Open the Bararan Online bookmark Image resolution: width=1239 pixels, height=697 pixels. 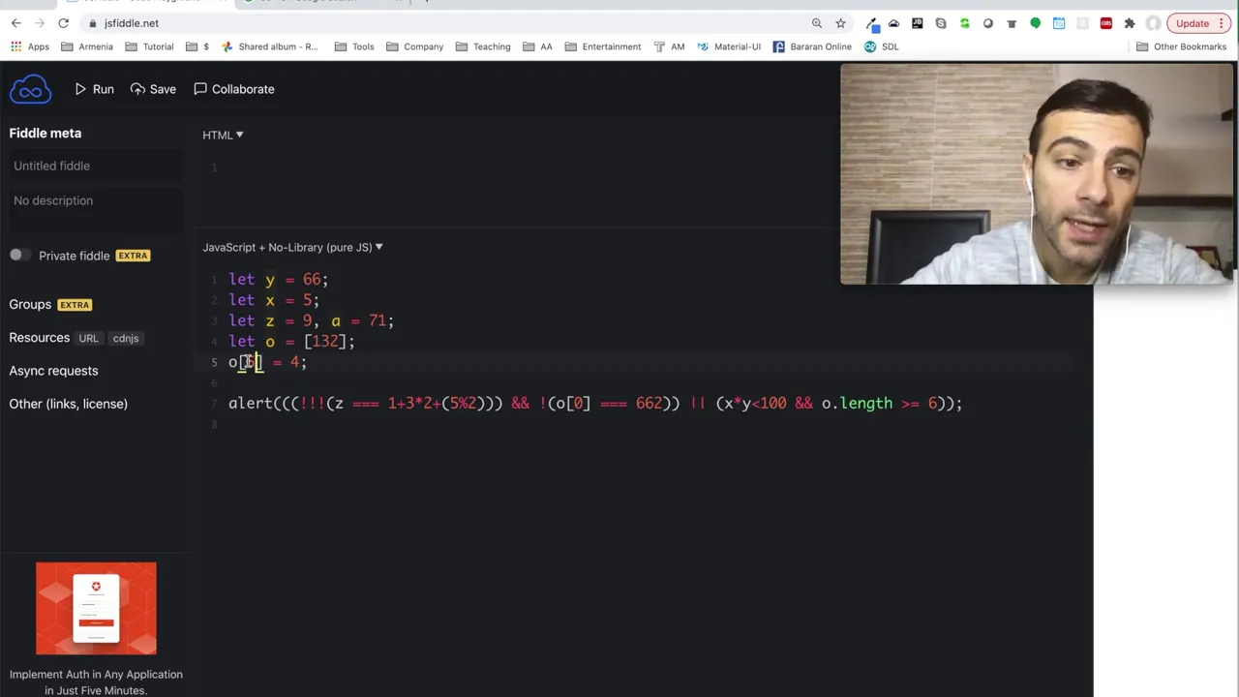point(812,46)
